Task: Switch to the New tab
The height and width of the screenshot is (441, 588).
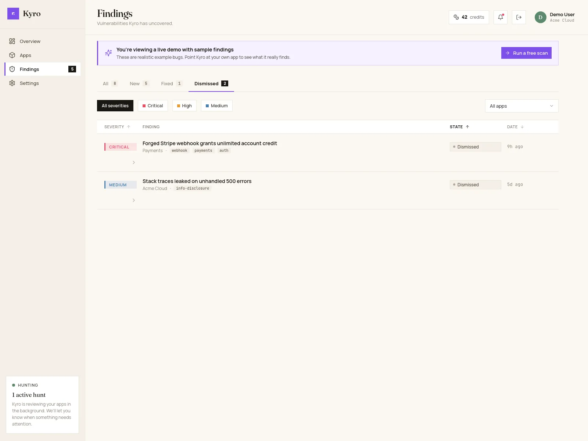Action: pyautogui.click(x=139, y=83)
